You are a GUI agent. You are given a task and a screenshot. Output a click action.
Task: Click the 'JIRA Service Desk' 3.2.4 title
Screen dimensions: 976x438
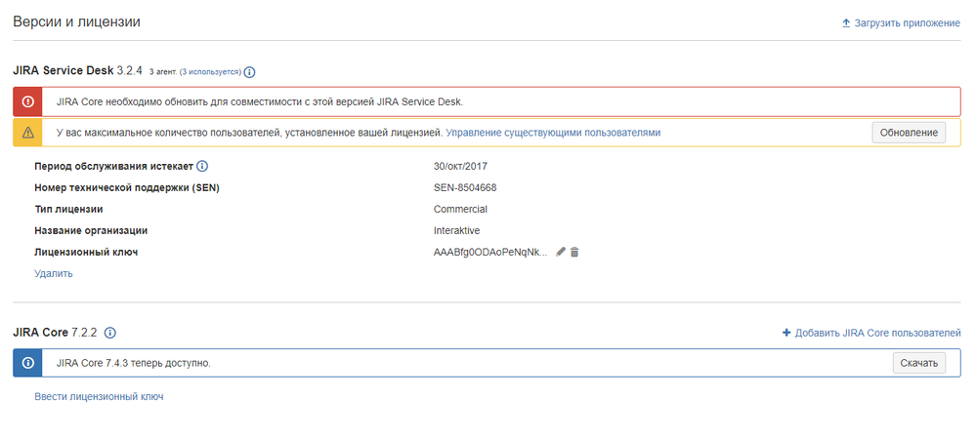click(78, 71)
